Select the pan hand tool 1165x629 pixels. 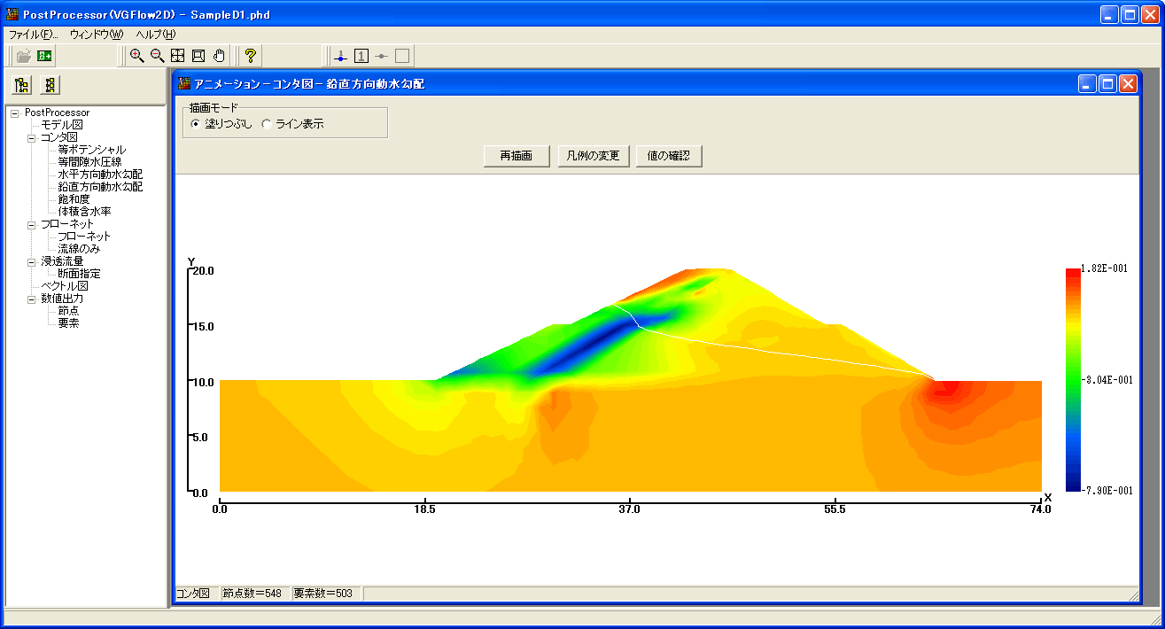click(219, 56)
